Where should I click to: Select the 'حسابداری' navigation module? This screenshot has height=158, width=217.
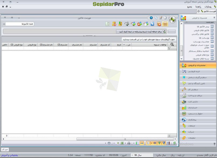198,107
